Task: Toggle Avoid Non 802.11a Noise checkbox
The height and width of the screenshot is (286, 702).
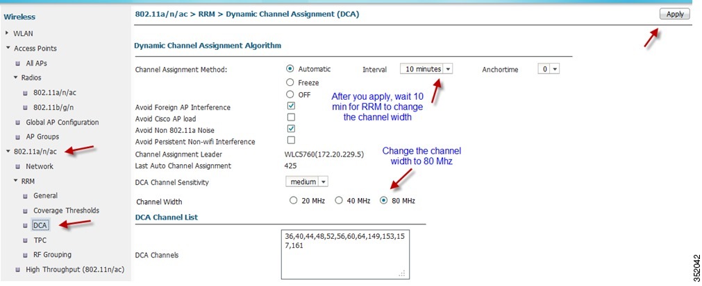Action: 291,129
